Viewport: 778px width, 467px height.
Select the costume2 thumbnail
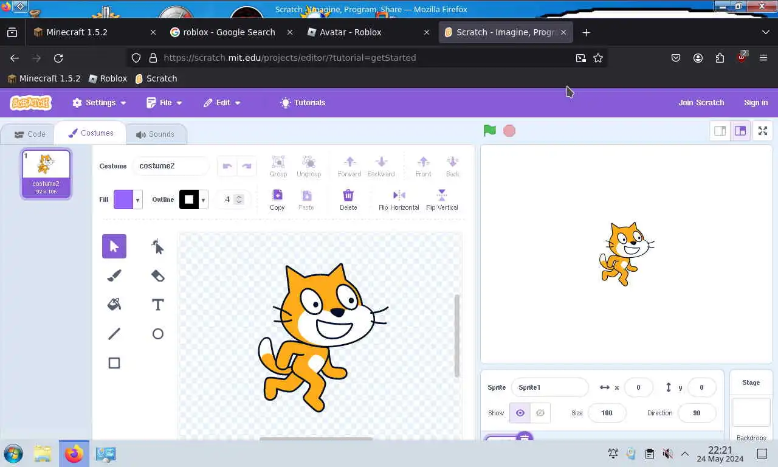pyautogui.click(x=46, y=173)
